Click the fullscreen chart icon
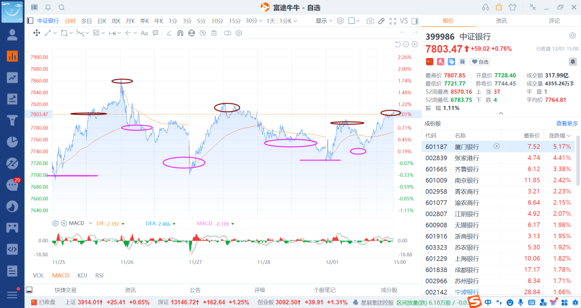The width and height of the screenshot is (581, 308). point(393,21)
